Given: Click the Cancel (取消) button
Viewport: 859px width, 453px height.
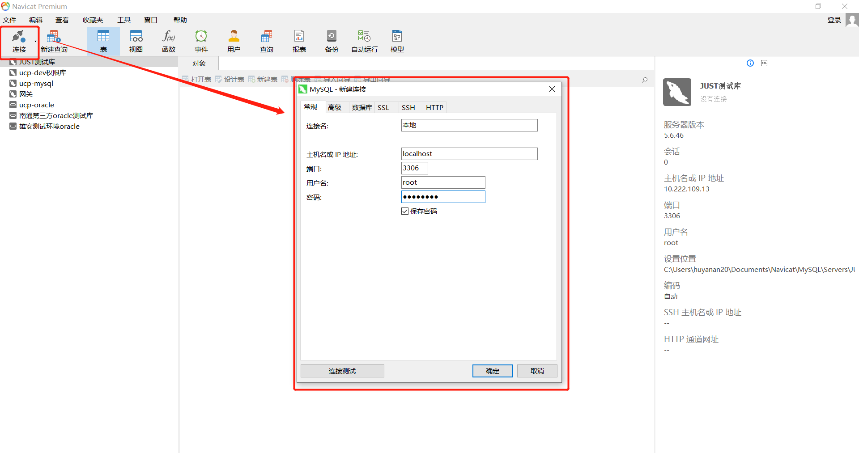Looking at the screenshot, I should [537, 371].
